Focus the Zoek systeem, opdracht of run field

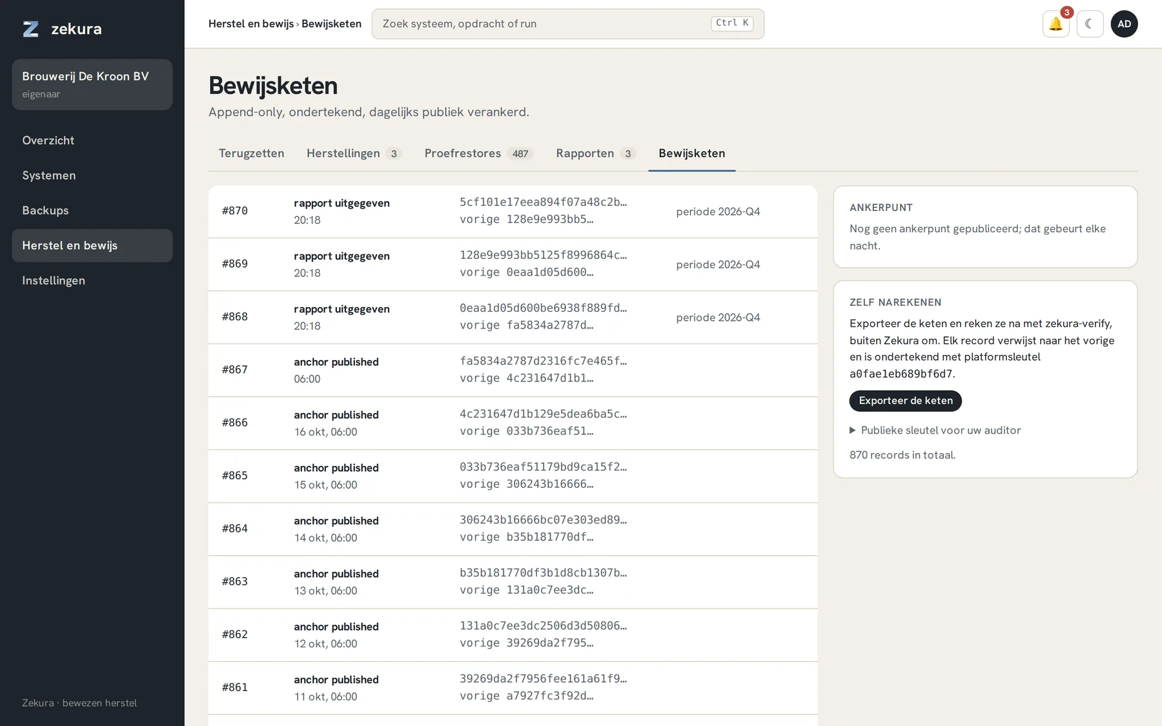568,24
